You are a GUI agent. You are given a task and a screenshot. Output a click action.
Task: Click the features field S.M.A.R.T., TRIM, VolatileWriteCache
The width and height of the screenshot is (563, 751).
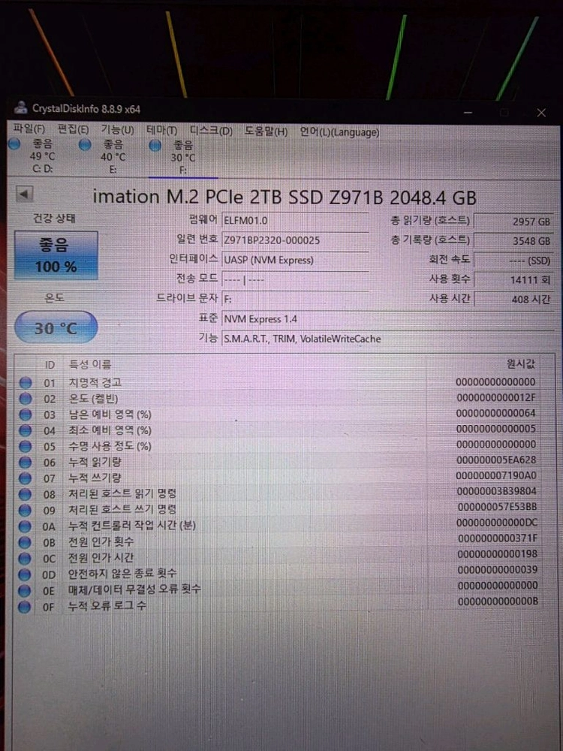point(388,339)
